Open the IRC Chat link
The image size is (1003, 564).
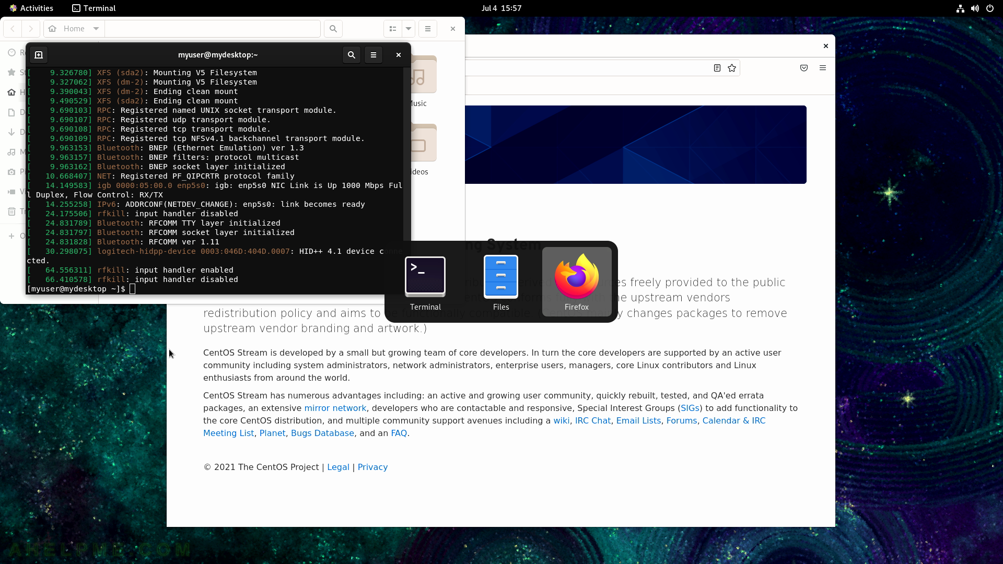(593, 421)
